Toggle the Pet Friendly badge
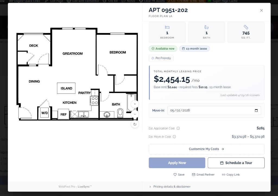 click(161, 58)
